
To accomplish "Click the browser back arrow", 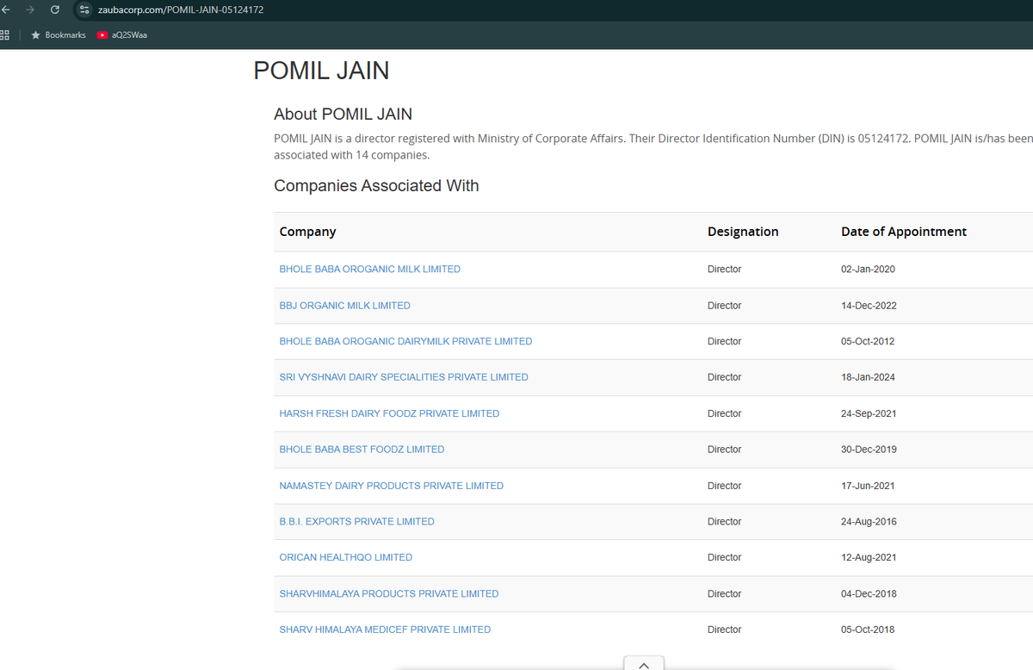I will [x=4, y=9].
